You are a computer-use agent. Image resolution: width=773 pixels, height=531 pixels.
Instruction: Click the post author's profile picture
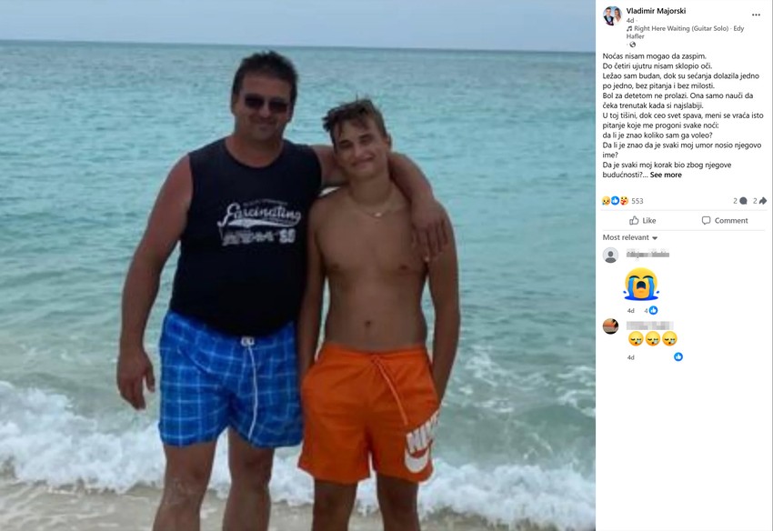click(612, 15)
